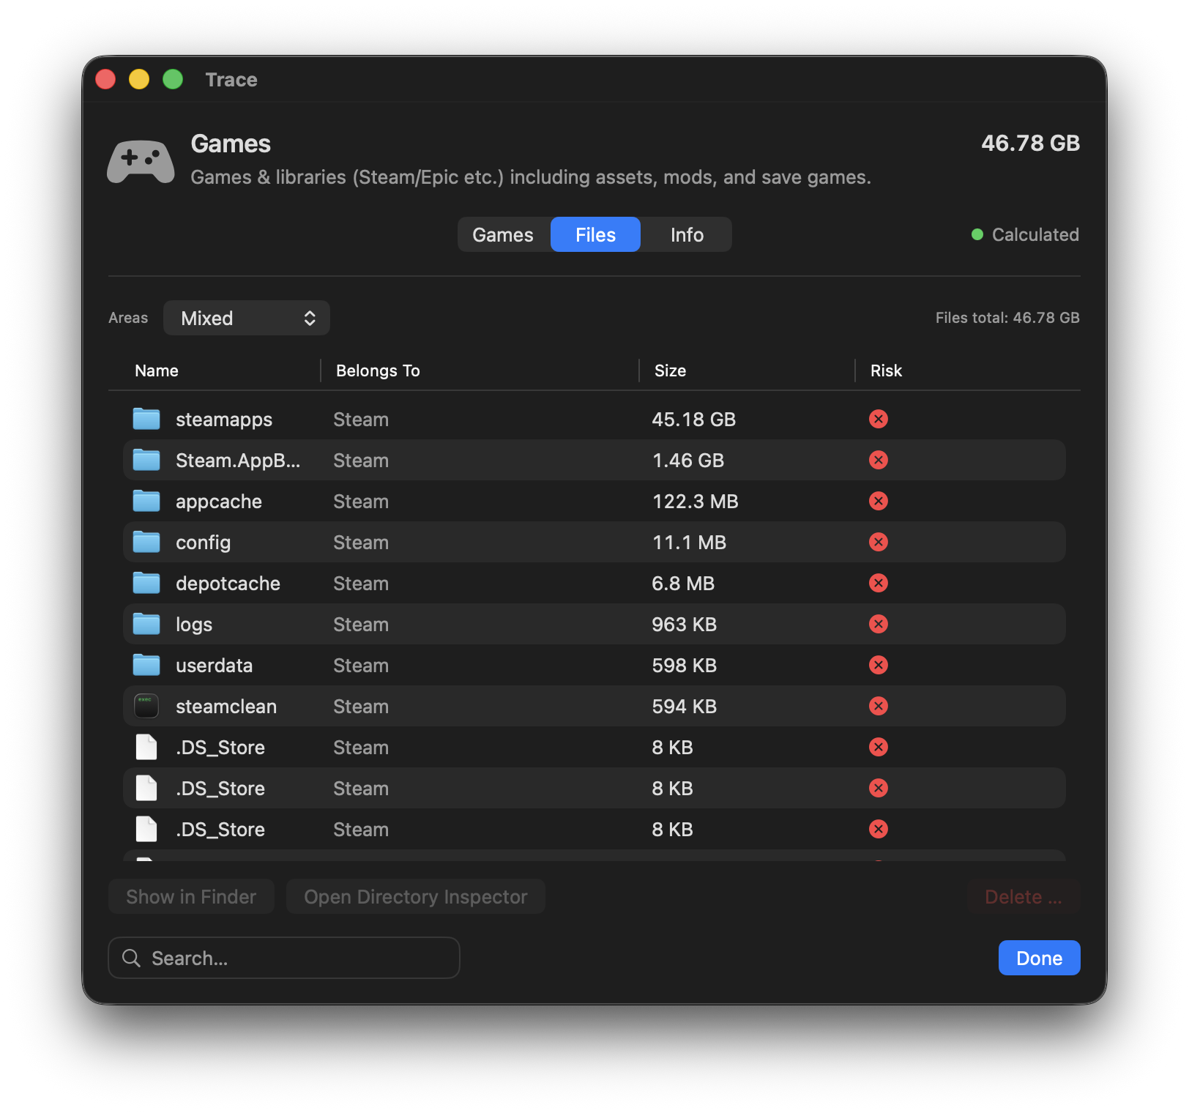Click the red risk icon for logs
Viewport: 1189px width, 1113px height.
pyautogui.click(x=878, y=624)
